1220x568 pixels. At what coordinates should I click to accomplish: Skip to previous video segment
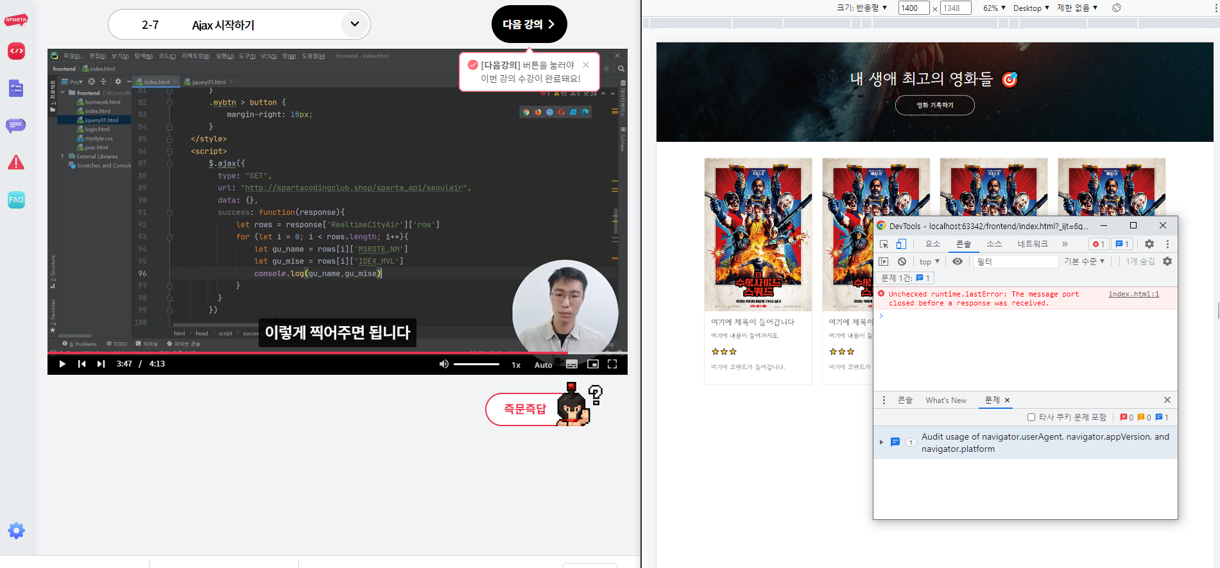click(82, 364)
